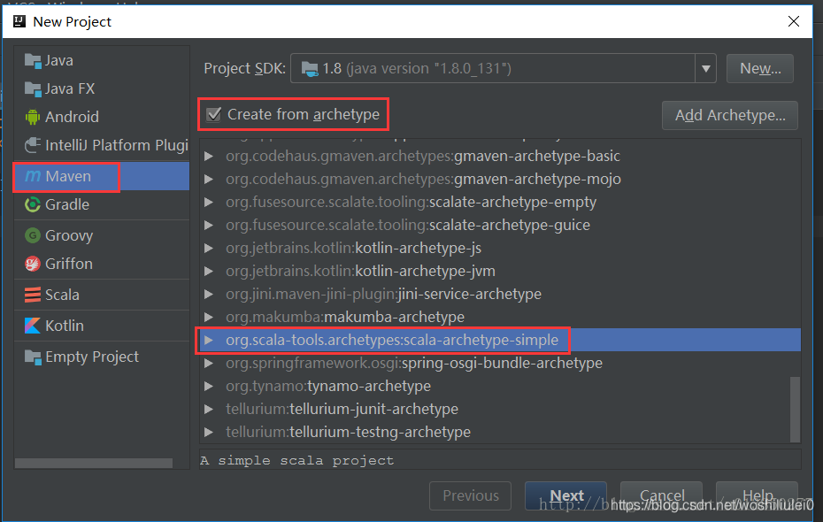Image resolution: width=823 pixels, height=522 pixels.
Task: Click the red Scala stripes icon
Action: coord(33,295)
